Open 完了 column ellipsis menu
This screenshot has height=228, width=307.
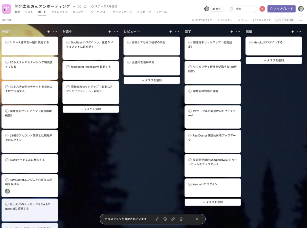coord(238,32)
